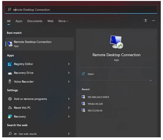
Task: Click the Add or remove programs gear icon
Action: pyautogui.click(x=10, y=99)
